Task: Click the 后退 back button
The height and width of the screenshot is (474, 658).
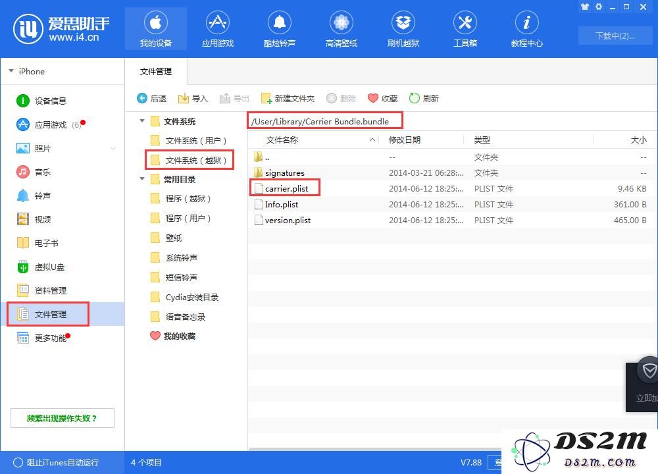Action: click(x=152, y=98)
